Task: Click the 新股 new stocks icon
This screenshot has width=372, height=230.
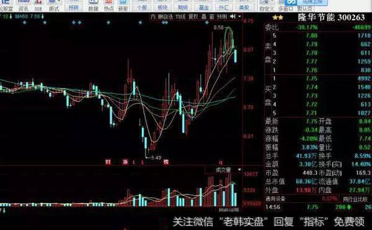Action: pyautogui.click(x=123, y=5)
